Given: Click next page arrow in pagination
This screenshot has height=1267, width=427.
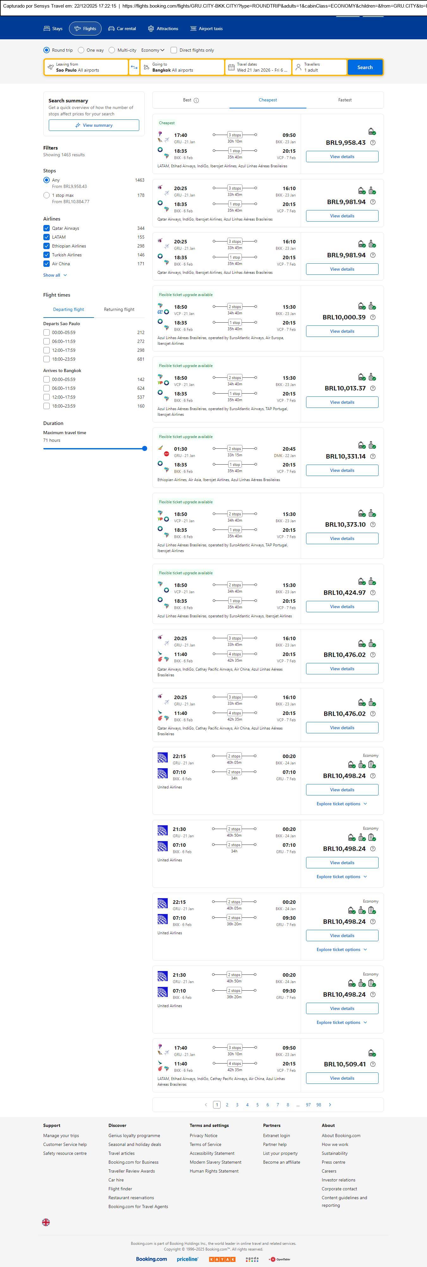Looking at the screenshot, I should tap(330, 1104).
